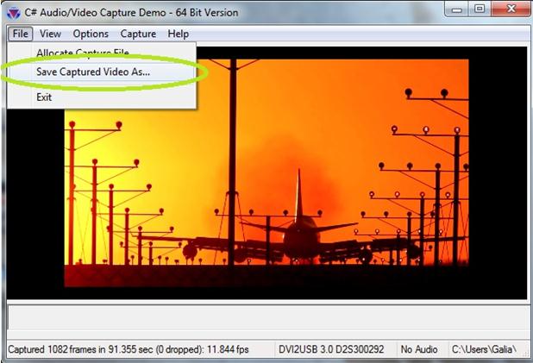Open the File menu
Viewport: 533px width, 363px height.
(21, 34)
